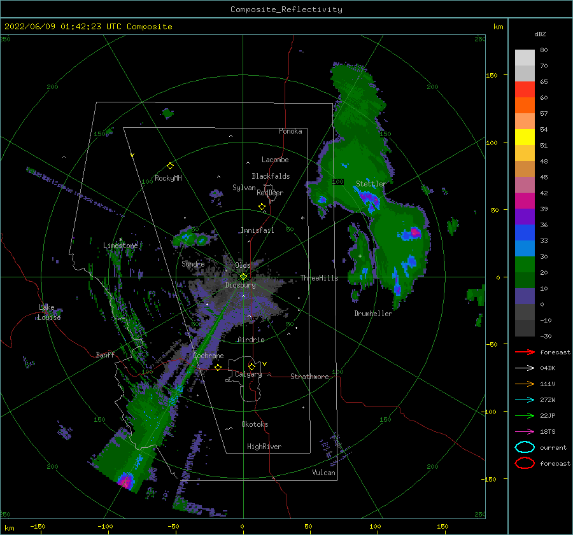Click the Limestone label
Image resolution: width=573 pixels, height=535 pixels.
point(120,246)
